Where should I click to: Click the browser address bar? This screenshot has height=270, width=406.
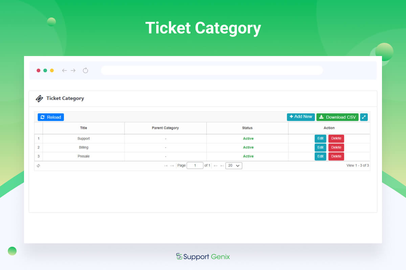pos(211,71)
